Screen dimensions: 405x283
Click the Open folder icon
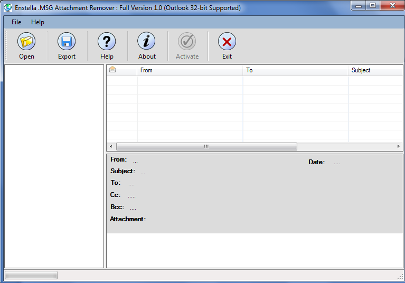[26, 42]
